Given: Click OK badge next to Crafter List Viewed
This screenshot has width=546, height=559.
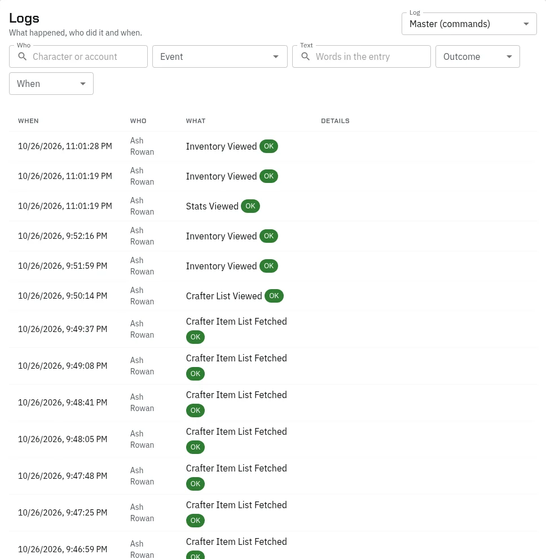Looking at the screenshot, I should tap(274, 296).
